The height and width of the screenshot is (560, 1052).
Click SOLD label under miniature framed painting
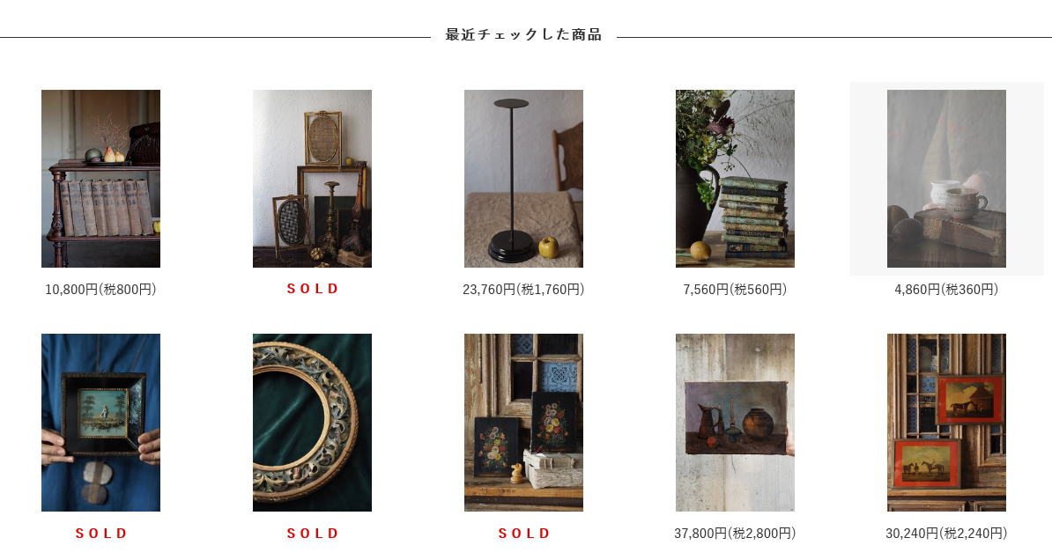click(x=101, y=534)
